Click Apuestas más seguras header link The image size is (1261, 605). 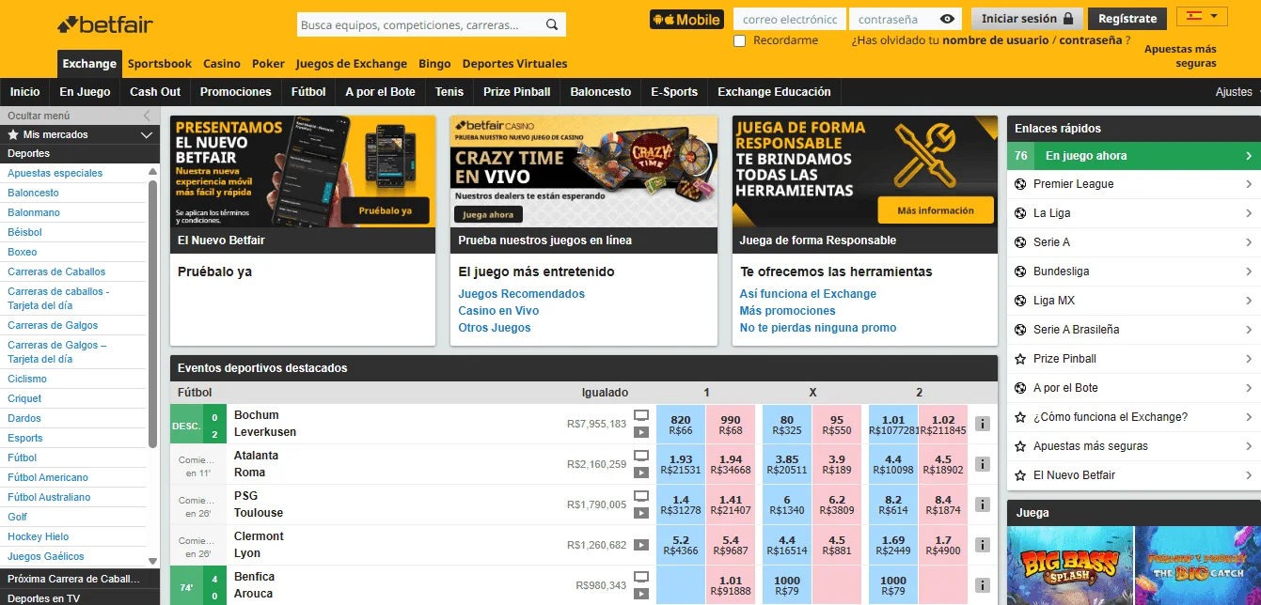[1180, 56]
